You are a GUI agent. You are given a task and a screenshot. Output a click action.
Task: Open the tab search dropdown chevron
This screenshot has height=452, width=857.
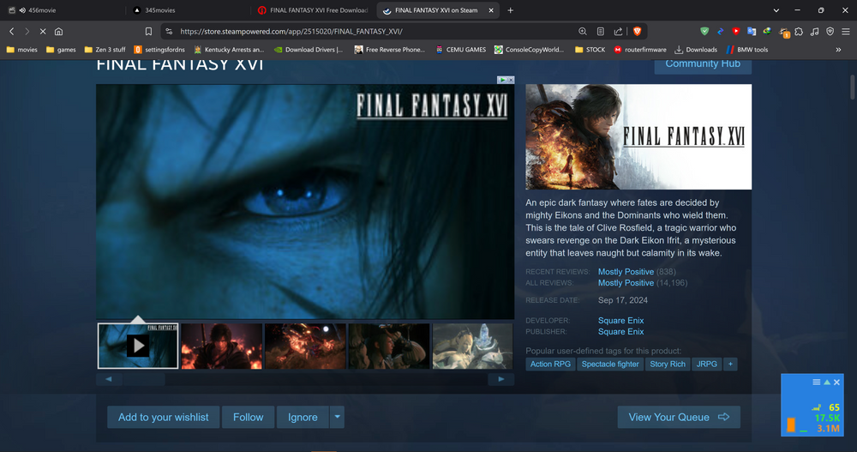tap(776, 10)
